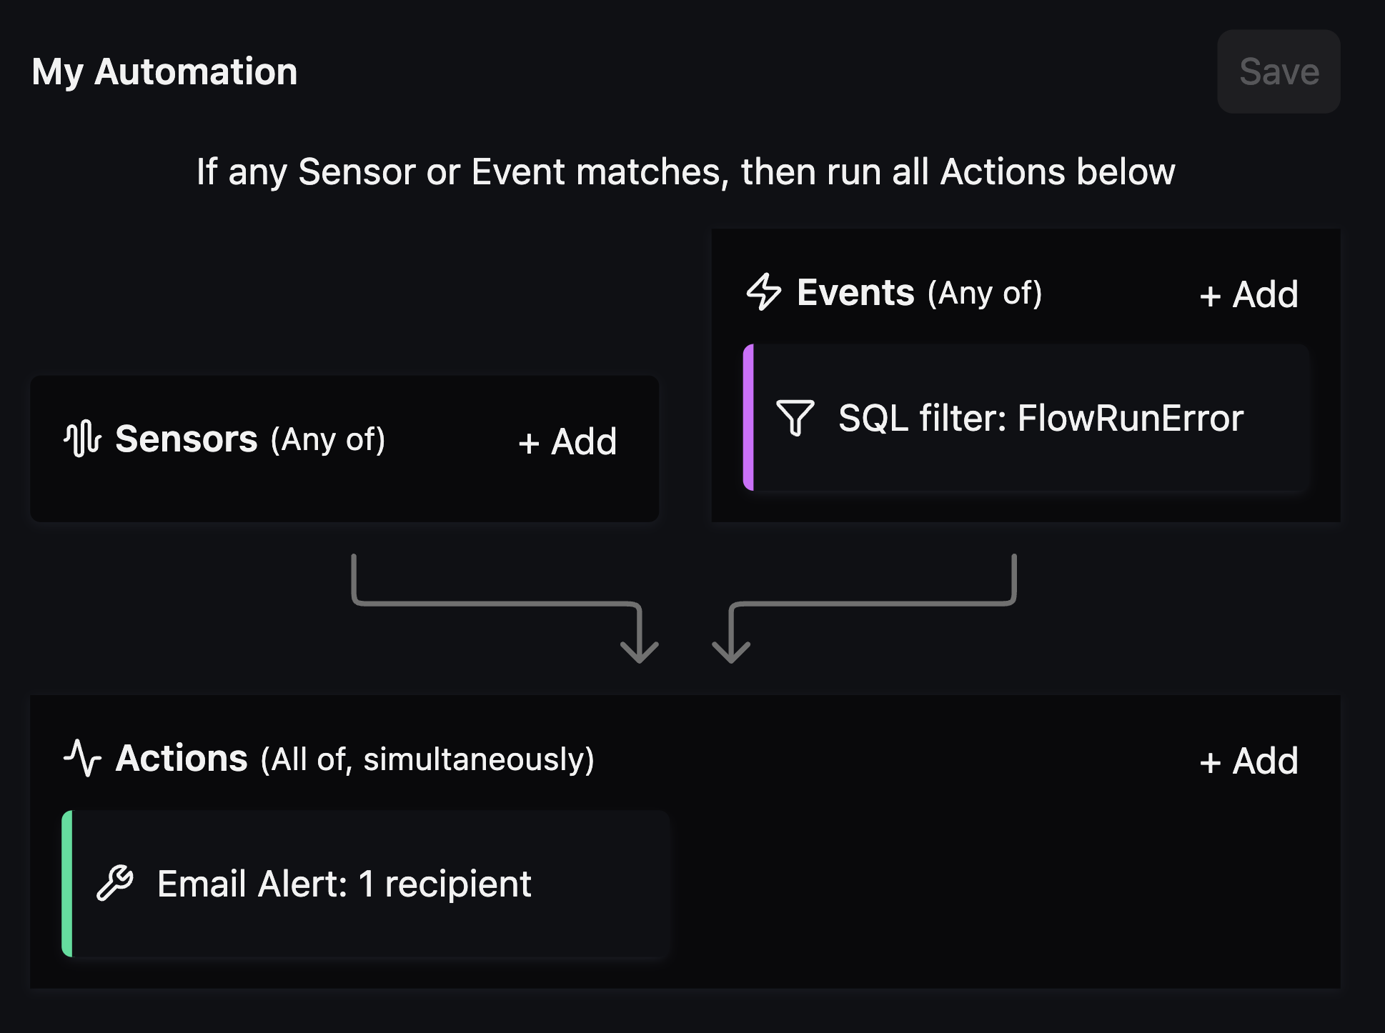The width and height of the screenshot is (1385, 1033).
Task: Select the Events (Any of) heading
Action: coord(919,293)
